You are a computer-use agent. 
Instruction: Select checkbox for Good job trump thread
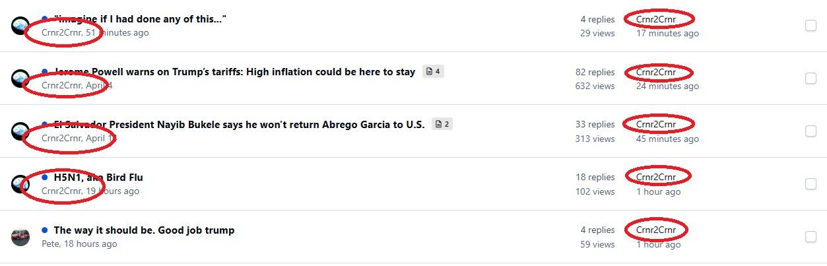pyautogui.click(x=811, y=237)
